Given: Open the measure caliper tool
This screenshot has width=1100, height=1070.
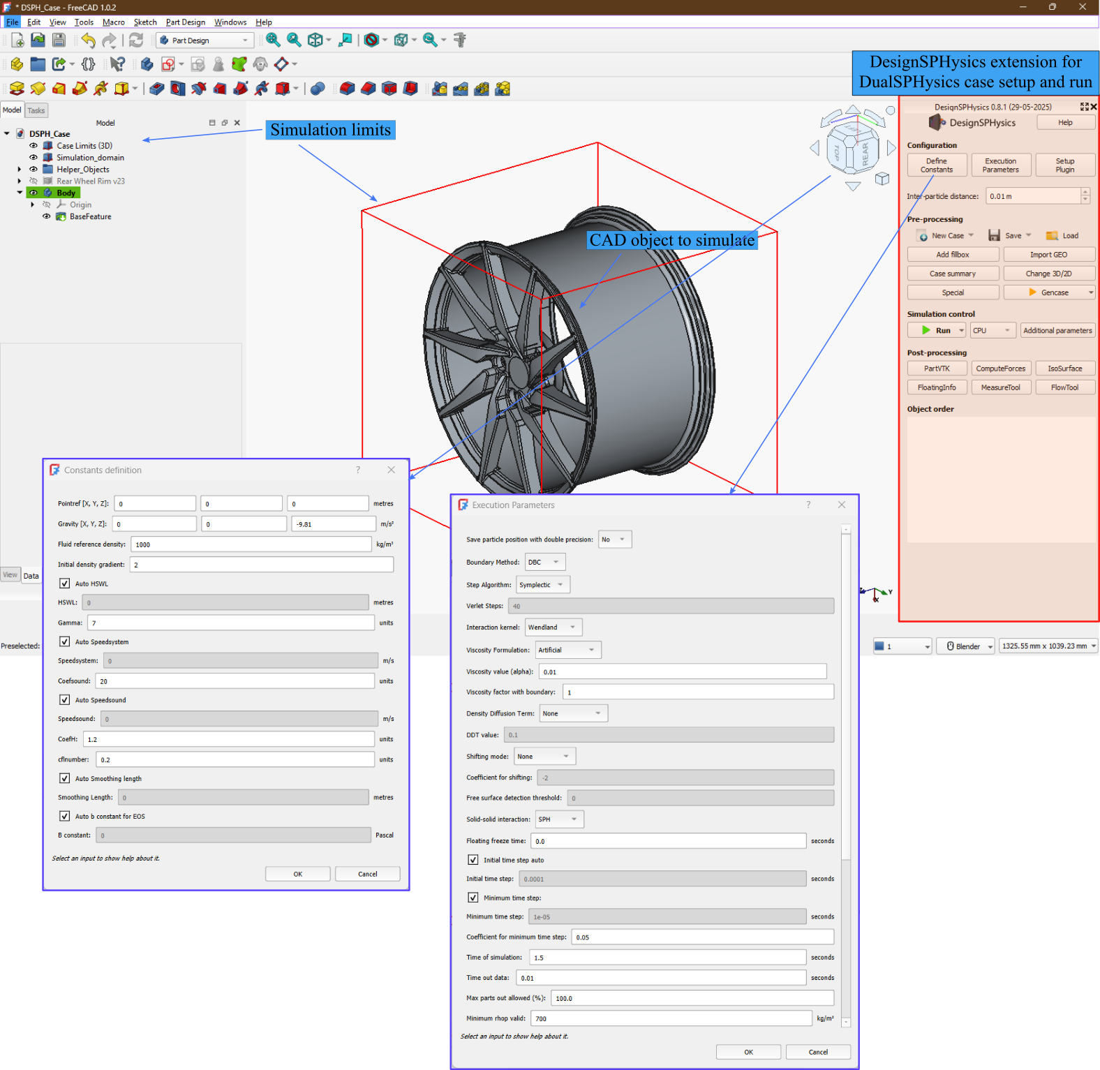Looking at the screenshot, I should tap(459, 40).
